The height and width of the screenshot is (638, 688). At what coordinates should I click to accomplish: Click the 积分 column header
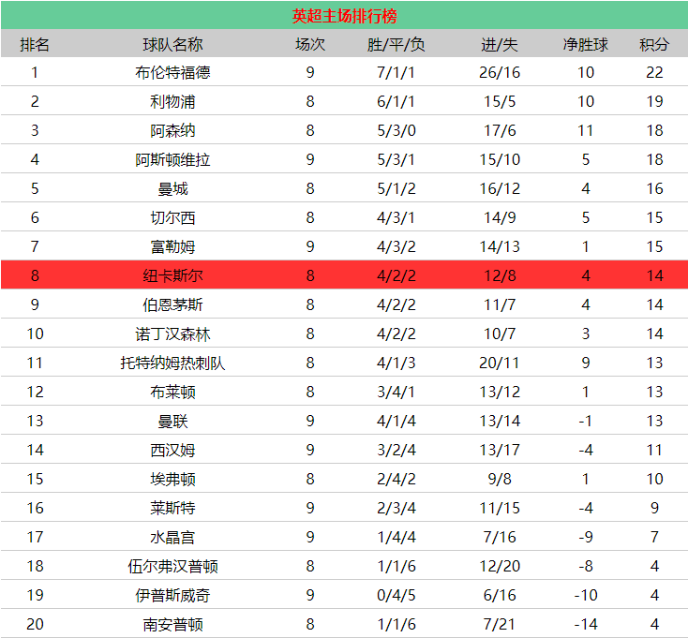pos(654,44)
